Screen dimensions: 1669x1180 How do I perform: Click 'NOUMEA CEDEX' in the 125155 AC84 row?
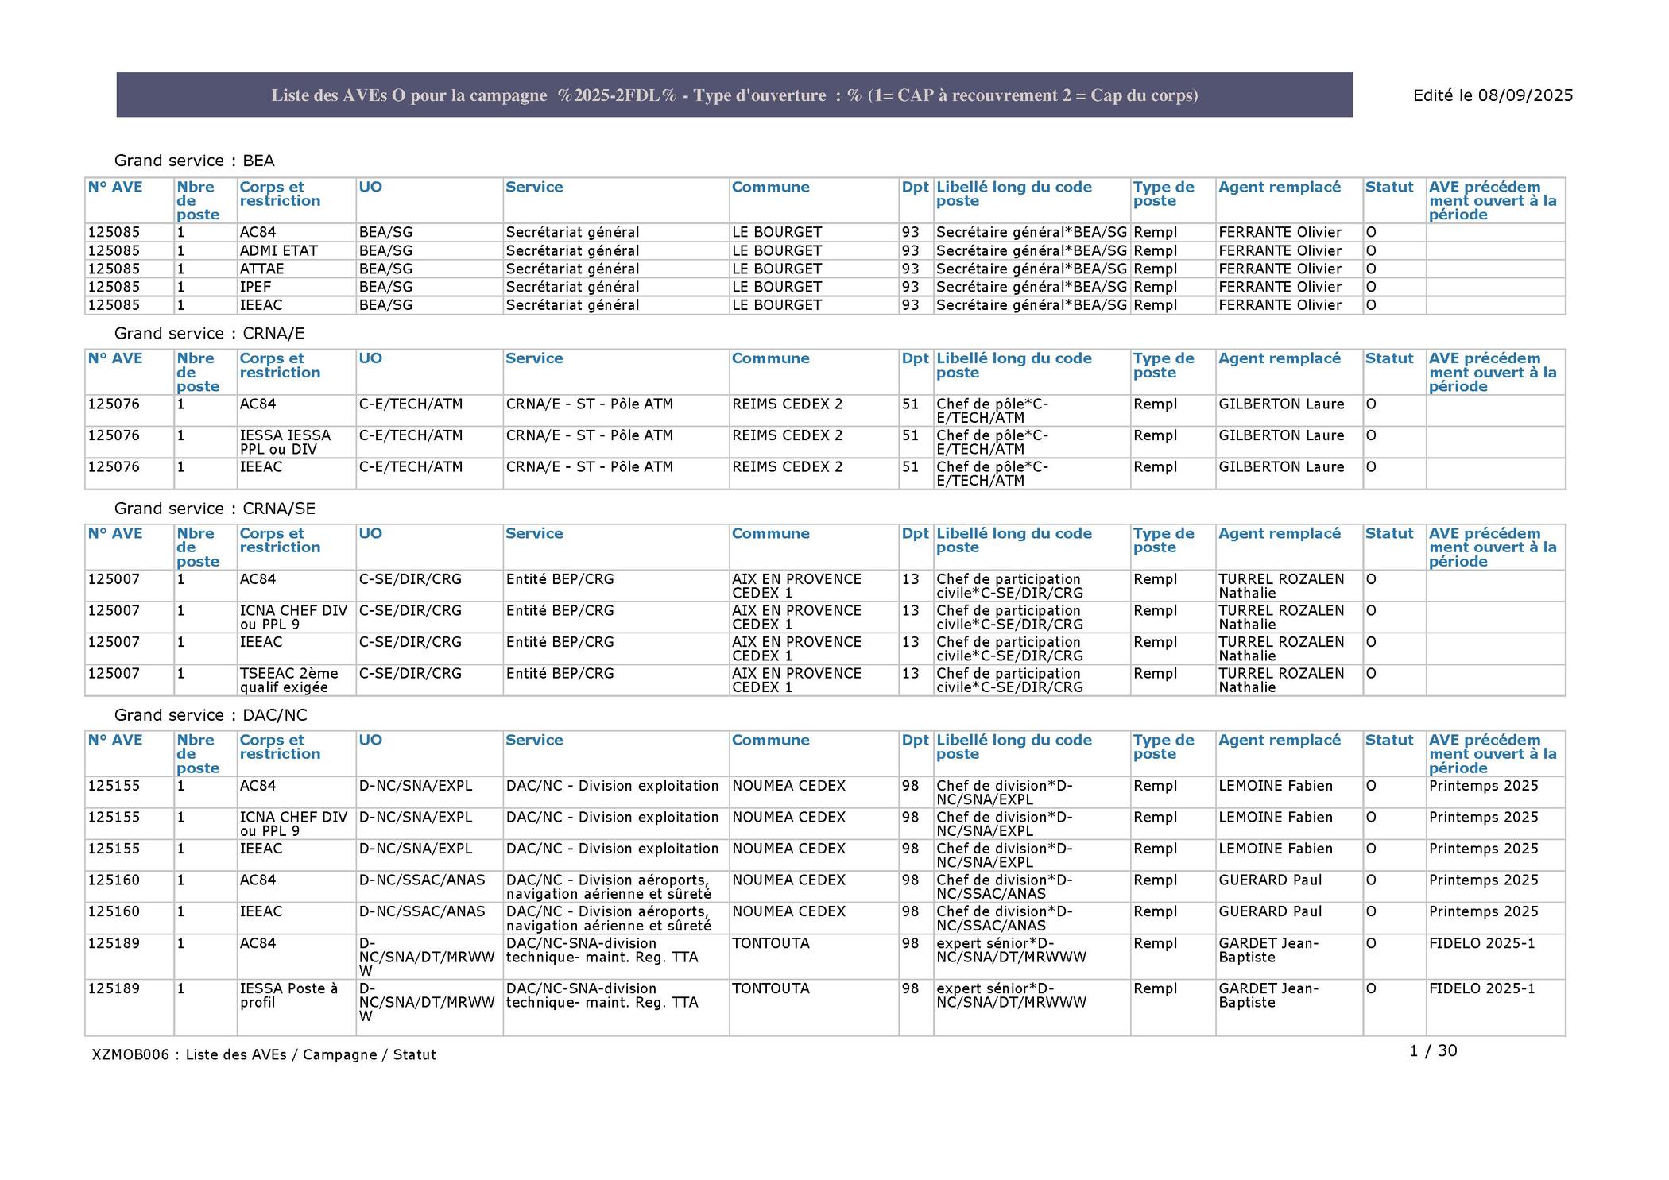(x=788, y=786)
